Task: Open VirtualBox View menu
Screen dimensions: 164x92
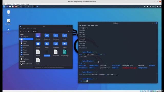Action: coord(14,4)
